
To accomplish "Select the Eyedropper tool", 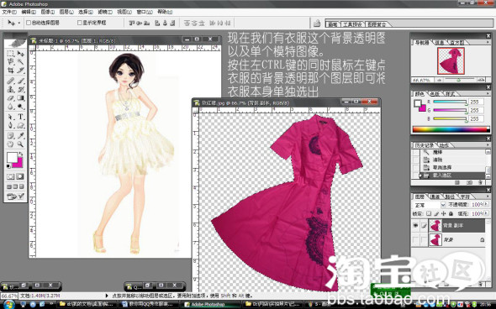I will 20,136.
